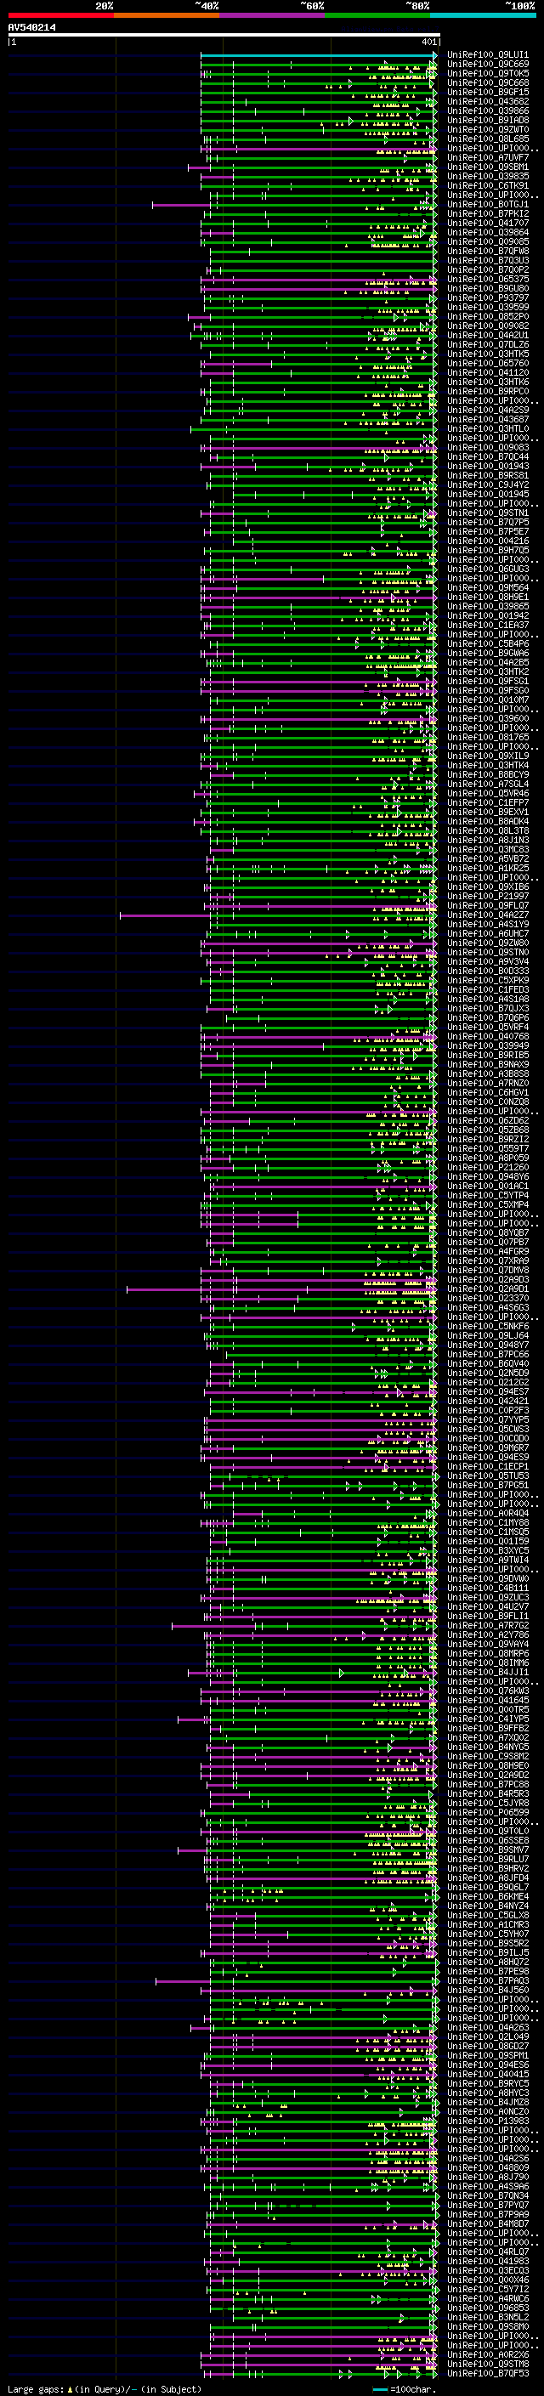Open hit UniRef100_B9NAX9
This screenshot has height=2396, width=544.
(x=488, y=1064)
